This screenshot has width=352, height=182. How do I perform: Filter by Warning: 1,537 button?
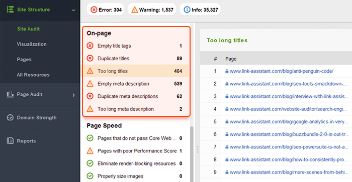pyautogui.click(x=152, y=10)
